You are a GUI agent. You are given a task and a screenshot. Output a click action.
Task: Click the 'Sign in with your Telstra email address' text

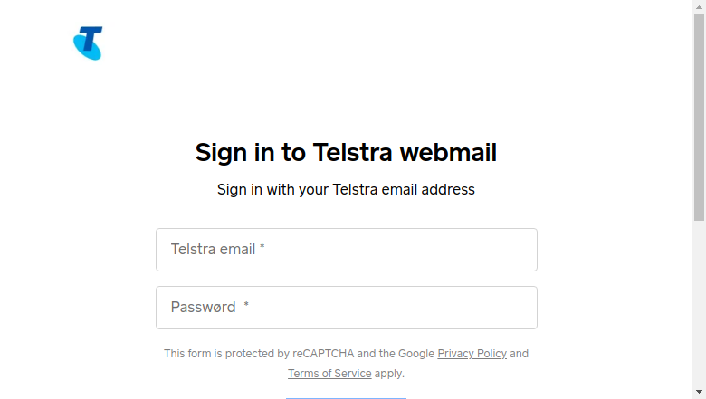pos(346,189)
